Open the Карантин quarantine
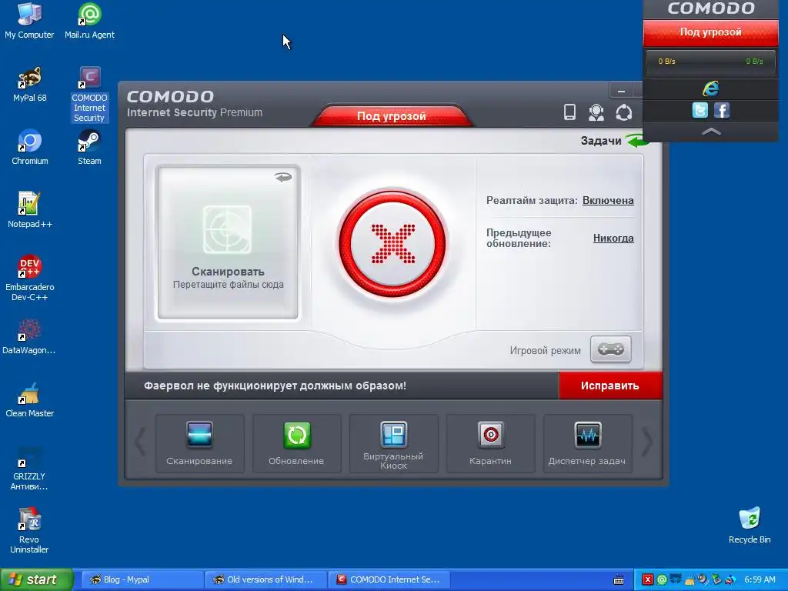This screenshot has height=591, width=788. (490, 443)
